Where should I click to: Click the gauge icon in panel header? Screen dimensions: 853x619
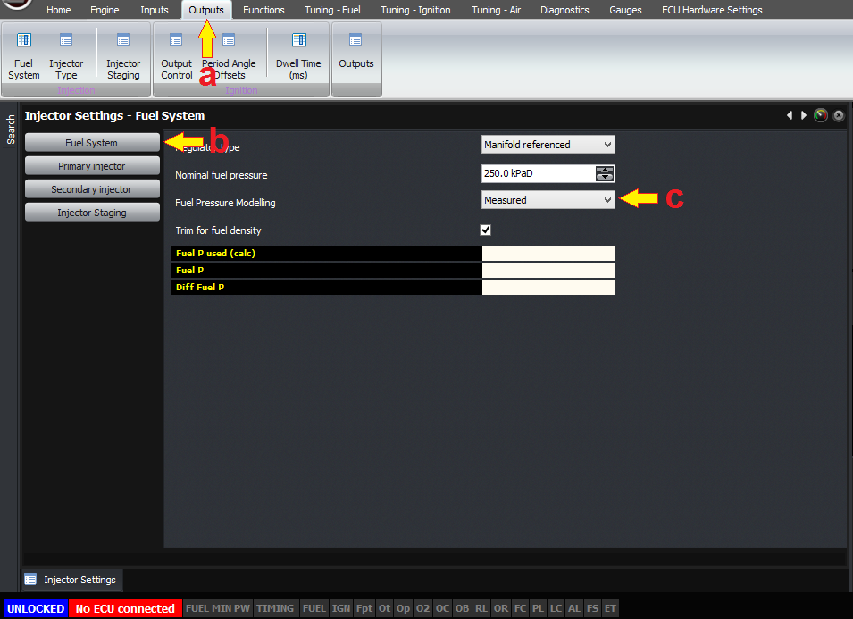(820, 115)
